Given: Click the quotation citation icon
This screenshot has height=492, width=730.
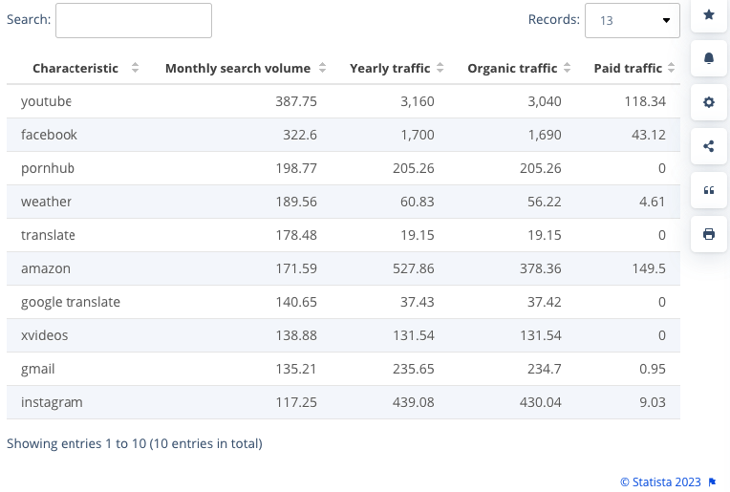Looking at the screenshot, I should point(709,190).
